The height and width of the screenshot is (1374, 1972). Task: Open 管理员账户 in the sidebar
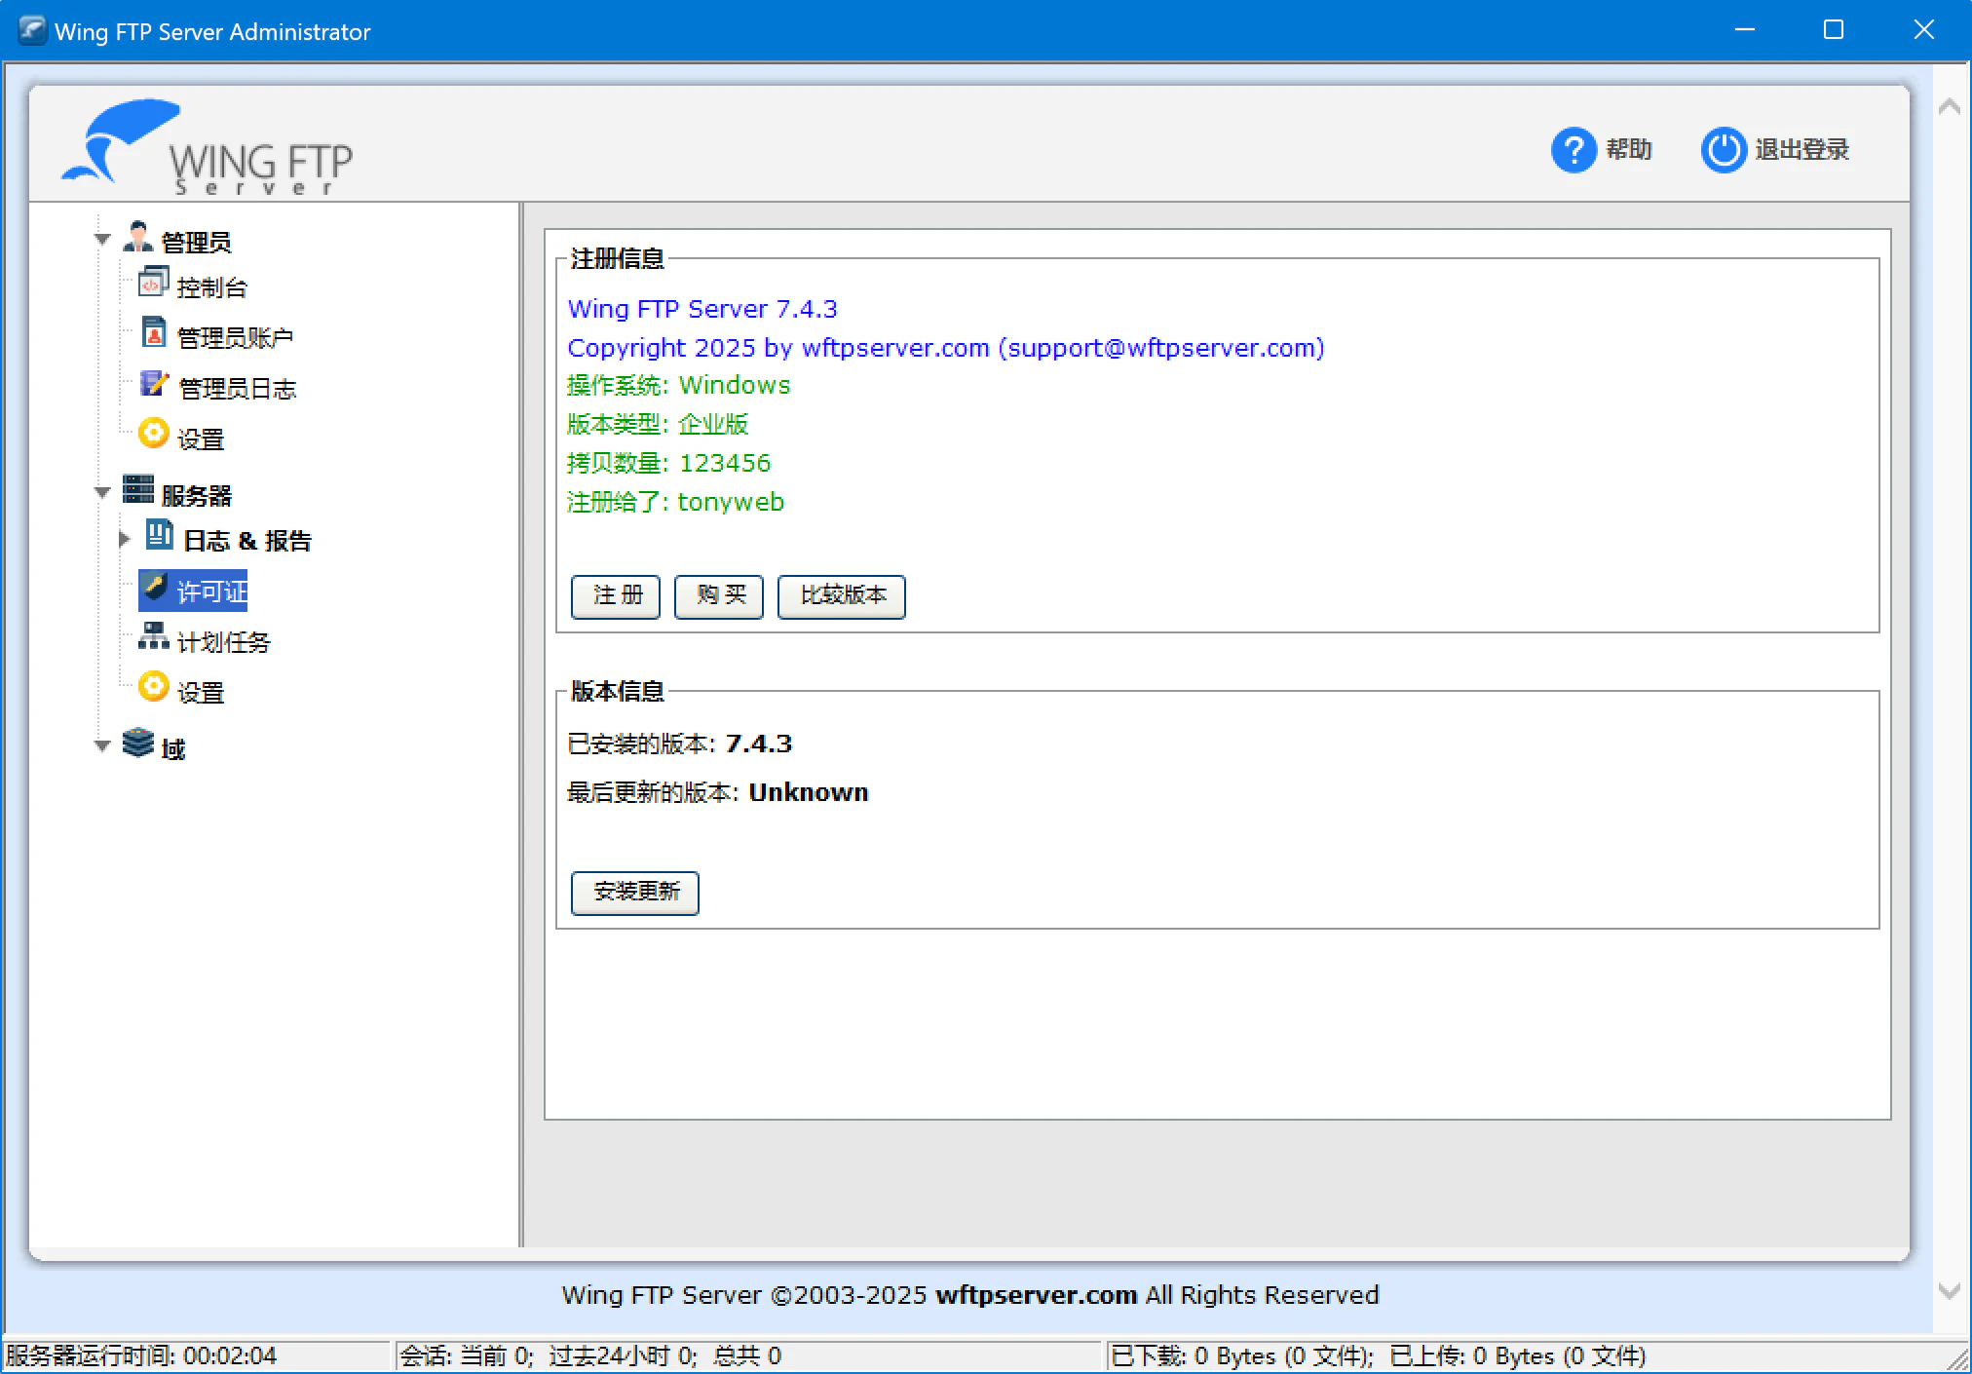coord(235,337)
